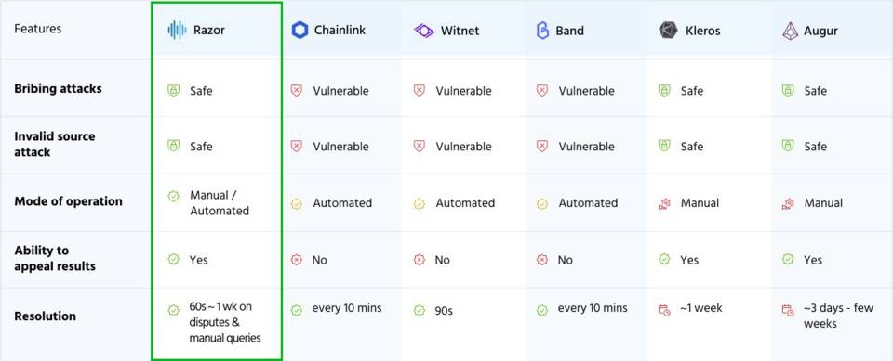893x361 pixels.
Task: Select the Invalid source attack row label
Action: coord(55,144)
